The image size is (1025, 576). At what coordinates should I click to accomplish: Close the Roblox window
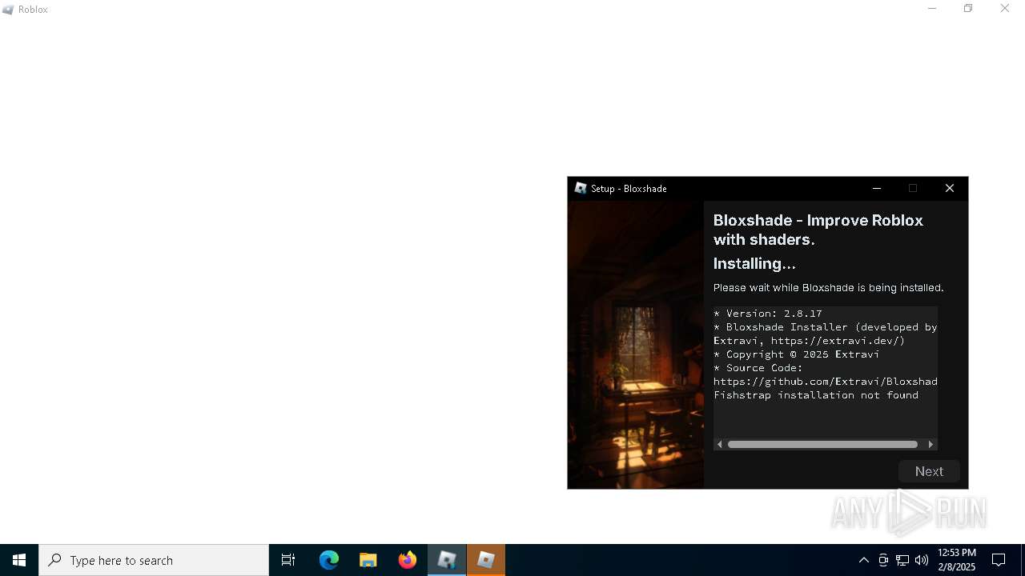coord(1005,9)
